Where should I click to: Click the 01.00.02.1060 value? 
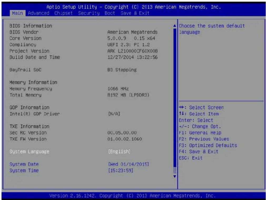pyautogui.click(x=125, y=139)
